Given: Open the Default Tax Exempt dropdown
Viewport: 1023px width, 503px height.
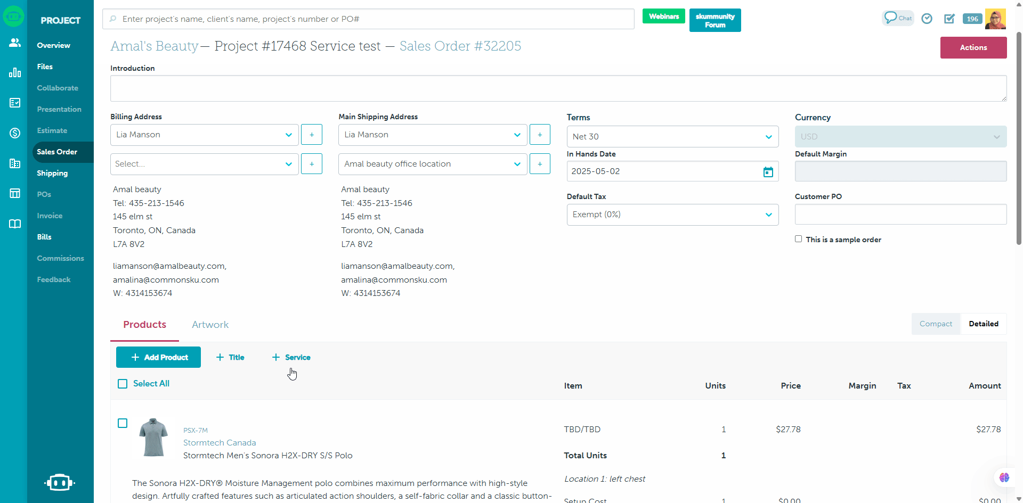Looking at the screenshot, I should point(672,215).
